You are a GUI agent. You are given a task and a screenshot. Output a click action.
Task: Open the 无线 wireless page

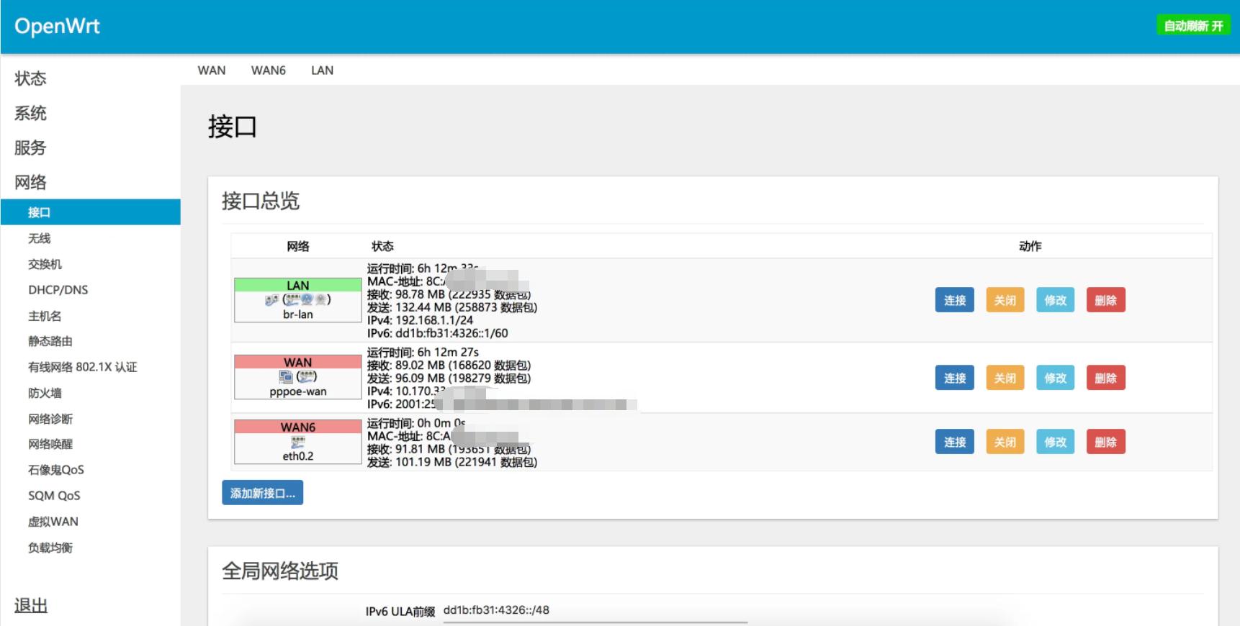[39, 238]
